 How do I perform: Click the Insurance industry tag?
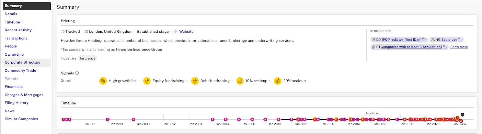(88, 58)
